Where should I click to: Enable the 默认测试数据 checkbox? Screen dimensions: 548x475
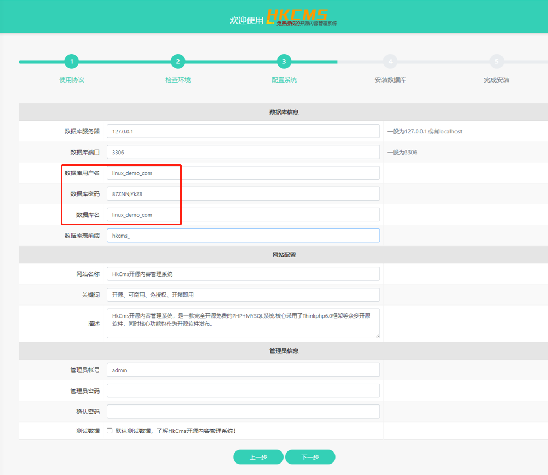[x=109, y=431]
